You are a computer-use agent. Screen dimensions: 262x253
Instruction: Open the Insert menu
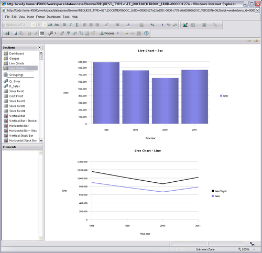pos(30,17)
